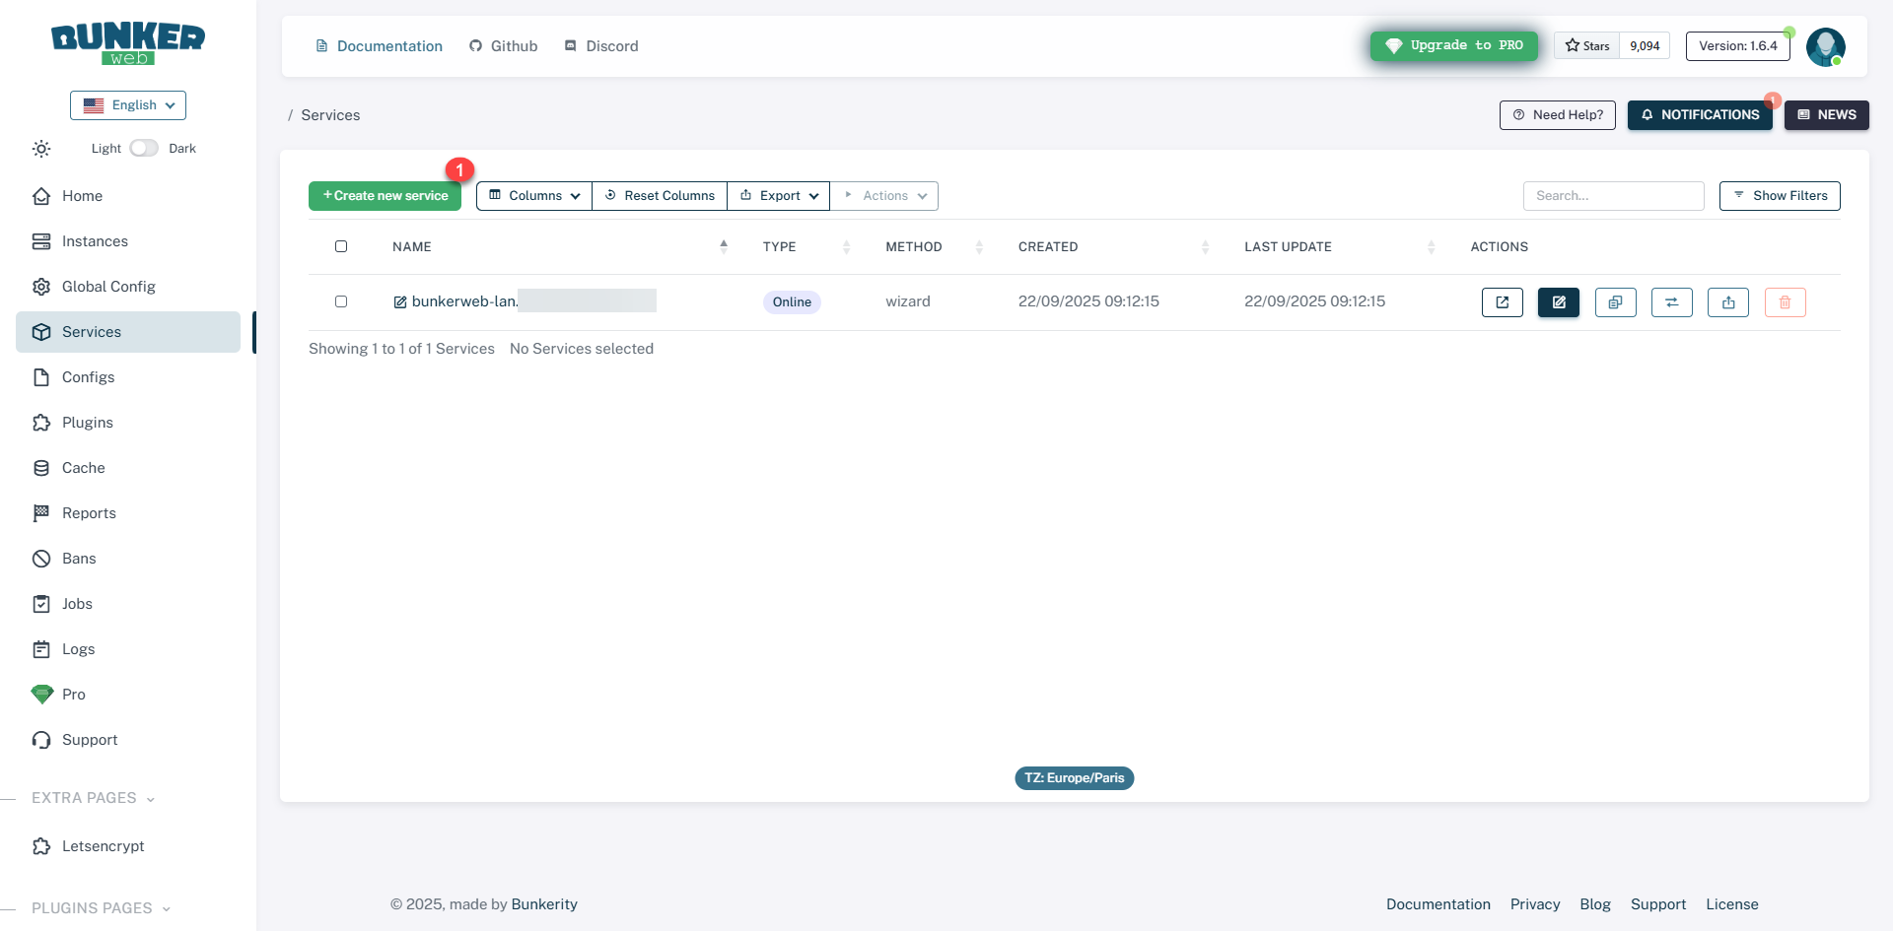The width and height of the screenshot is (1893, 931).
Task: Collapse the EXTRA PAGES sidebar section
Action: pyautogui.click(x=94, y=798)
